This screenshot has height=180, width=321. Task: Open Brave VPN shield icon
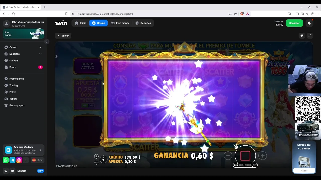click(312, 14)
